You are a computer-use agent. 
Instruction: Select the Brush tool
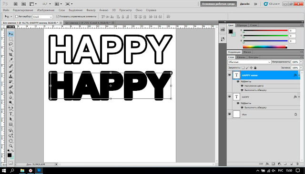[10, 71]
